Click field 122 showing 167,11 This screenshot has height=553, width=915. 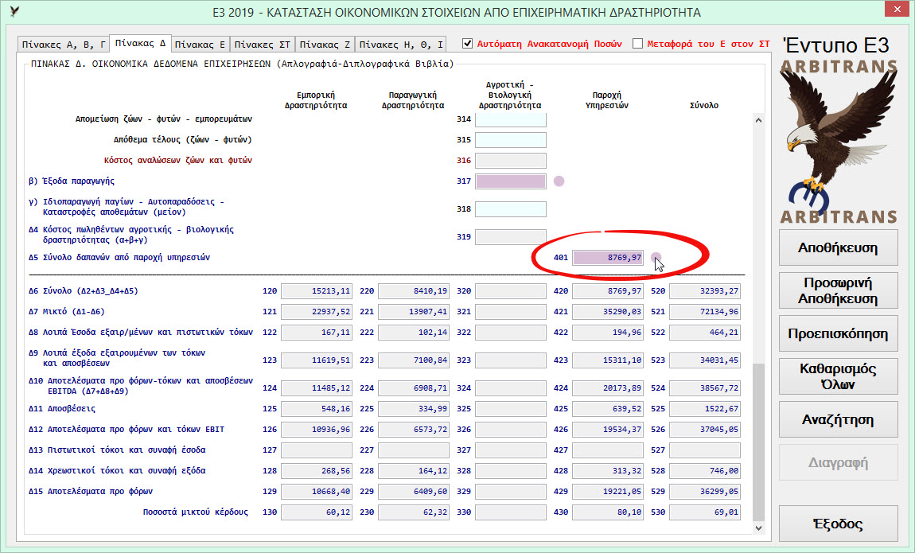point(317,333)
